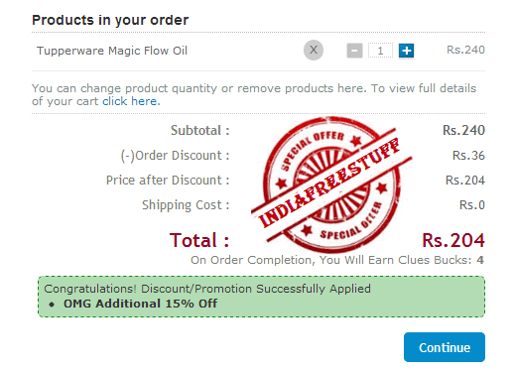The height and width of the screenshot is (370, 514).
Task: Click the Products in your order heading
Action: click(110, 20)
